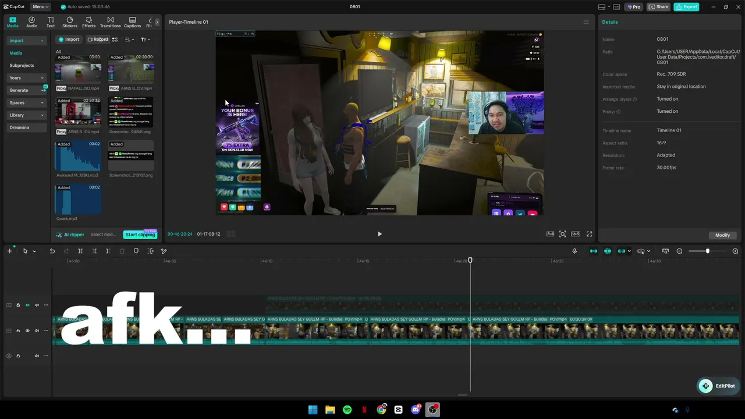
Task: Add a track with the plus icon
Action: 9,251
